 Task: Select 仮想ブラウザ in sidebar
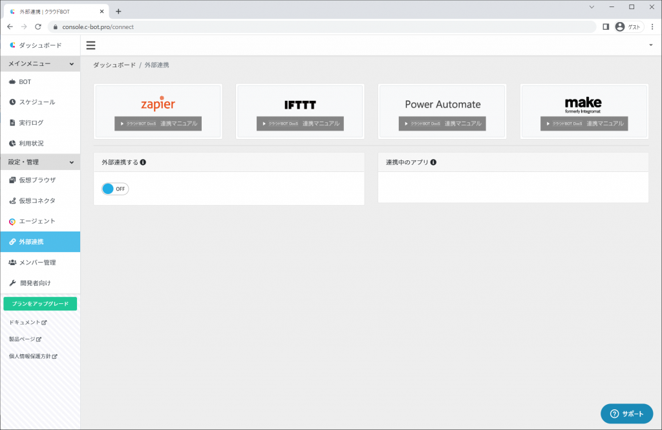tap(40, 180)
